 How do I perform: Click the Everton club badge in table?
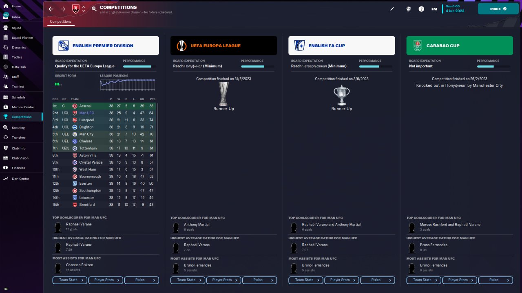[75, 184]
